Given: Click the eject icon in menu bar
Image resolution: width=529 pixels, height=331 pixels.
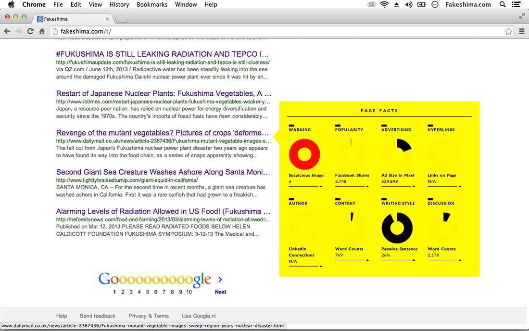Looking at the screenshot, I should click(x=396, y=5).
